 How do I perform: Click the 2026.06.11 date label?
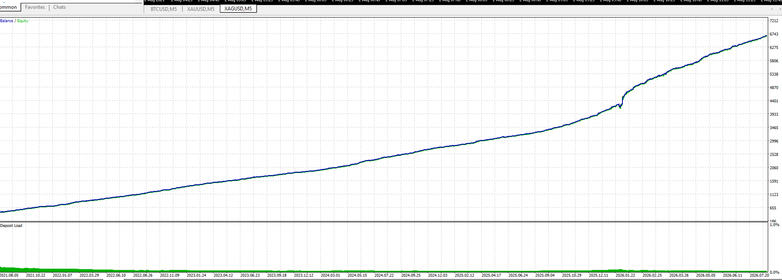(x=733, y=275)
